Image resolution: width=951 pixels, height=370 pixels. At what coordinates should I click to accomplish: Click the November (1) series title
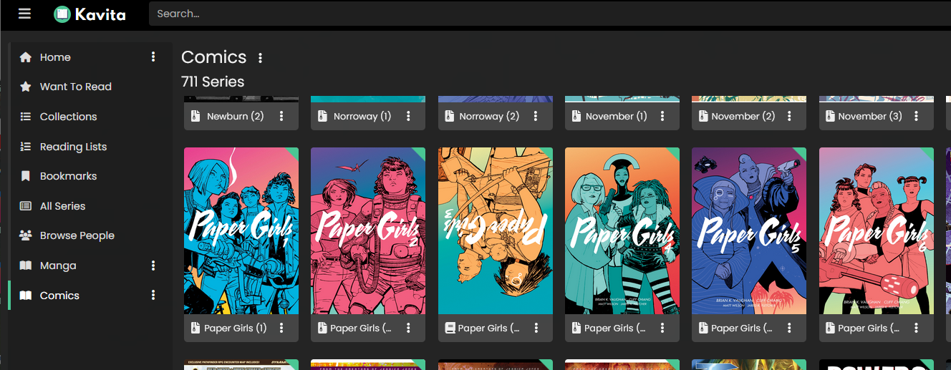click(x=616, y=116)
